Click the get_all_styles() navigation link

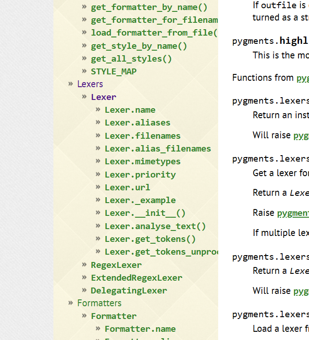(131, 59)
